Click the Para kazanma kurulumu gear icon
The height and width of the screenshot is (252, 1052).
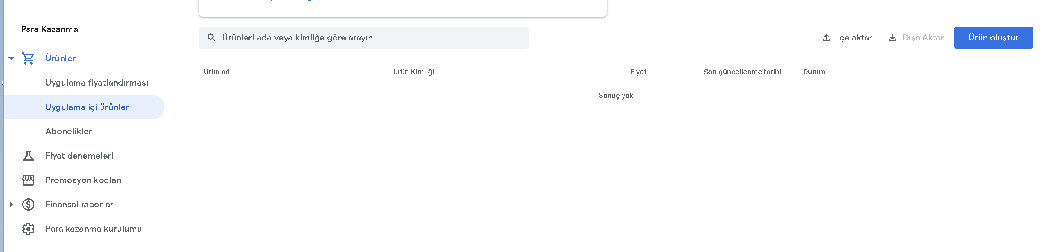(28, 229)
